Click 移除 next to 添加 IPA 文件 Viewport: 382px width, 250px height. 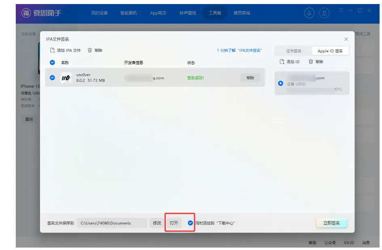[95, 50]
